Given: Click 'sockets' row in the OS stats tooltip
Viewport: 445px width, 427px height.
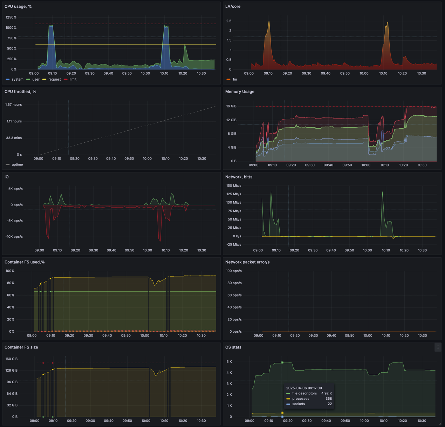Looking at the screenshot, I should (x=309, y=404).
